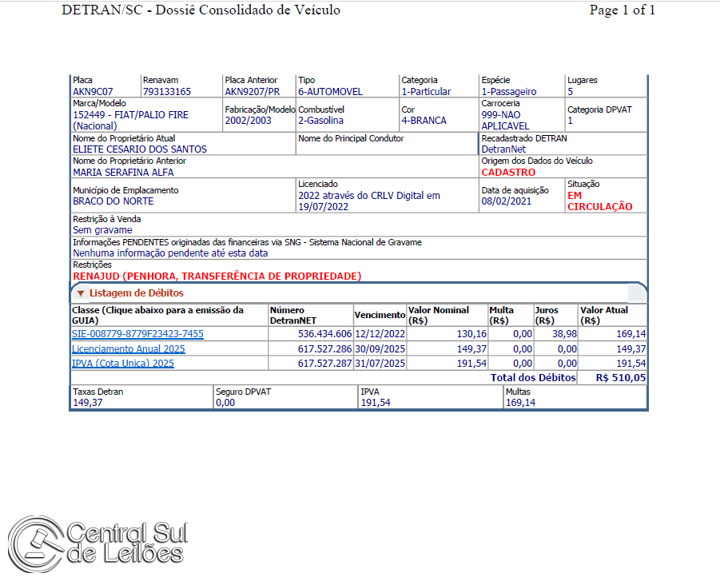Screen dimensions: 720x581
Task: Click nominal value 130,16
Action: tap(471, 334)
